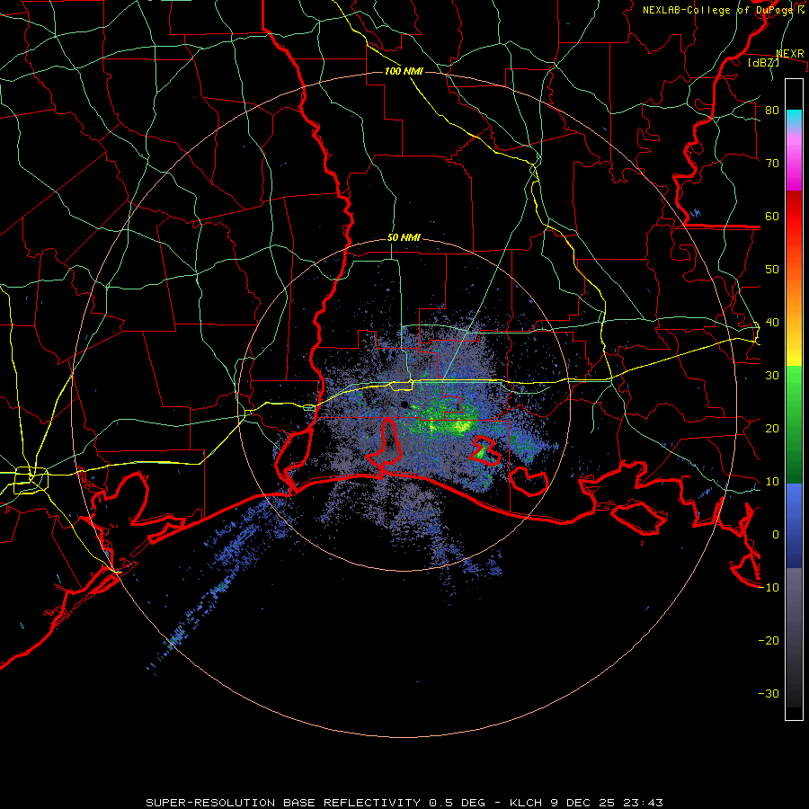Click the [dBZ] unit label
809x809 pixels.
pos(763,63)
